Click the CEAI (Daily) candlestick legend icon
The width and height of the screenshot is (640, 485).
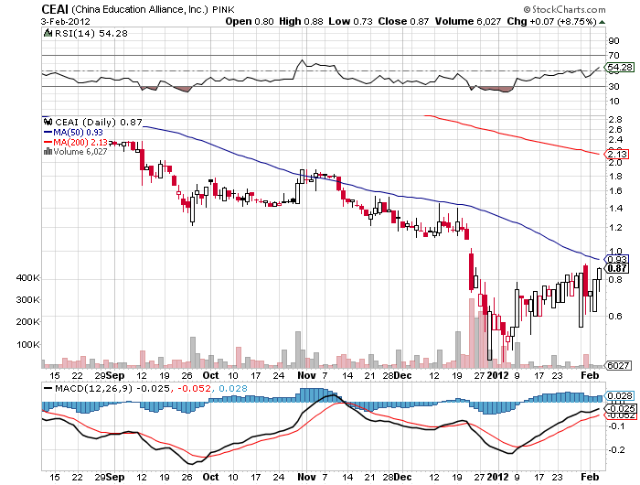point(48,122)
